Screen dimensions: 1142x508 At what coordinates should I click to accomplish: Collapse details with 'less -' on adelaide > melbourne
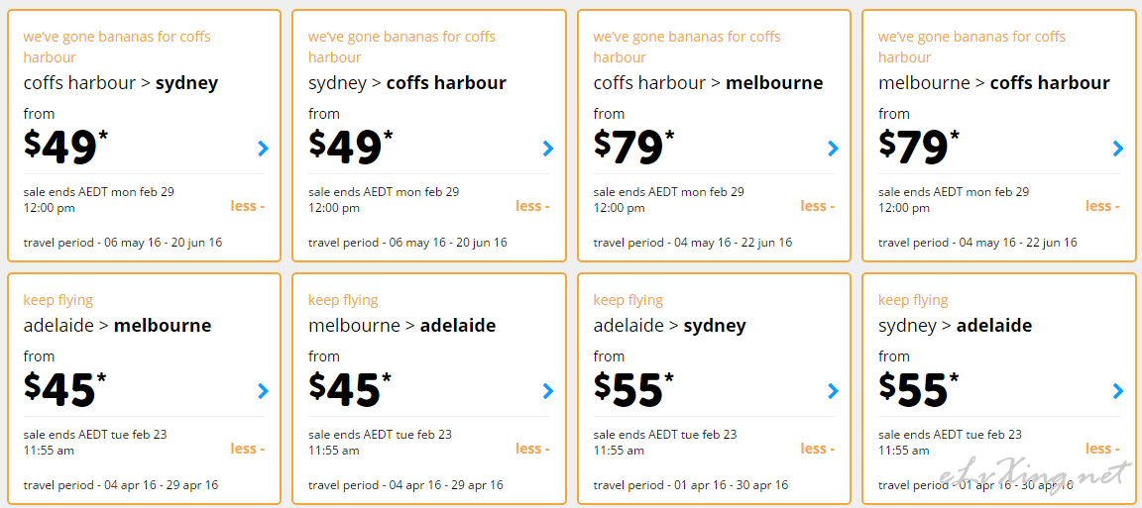pyautogui.click(x=248, y=449)
